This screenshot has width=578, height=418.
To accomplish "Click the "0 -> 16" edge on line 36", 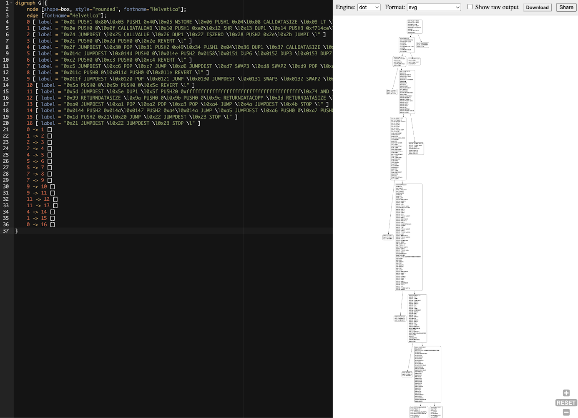I will coord(37,224).
